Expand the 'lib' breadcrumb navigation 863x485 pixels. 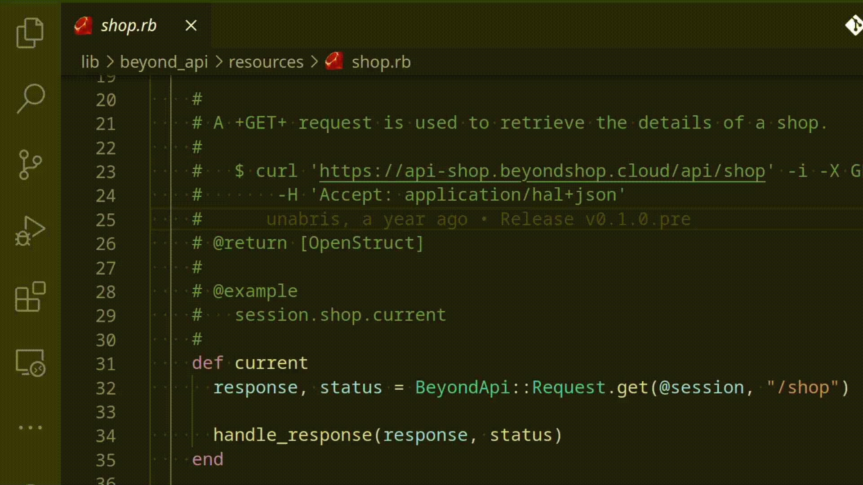click(91, 62)
